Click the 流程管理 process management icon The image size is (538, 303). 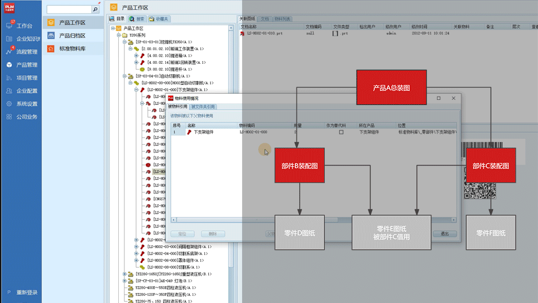[x=9, y=52]
